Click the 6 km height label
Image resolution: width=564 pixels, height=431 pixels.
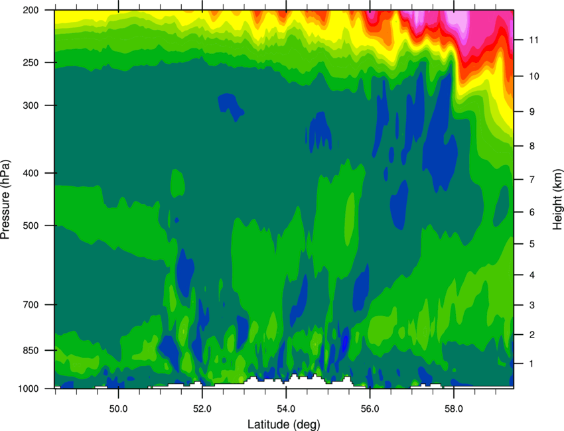532,212
